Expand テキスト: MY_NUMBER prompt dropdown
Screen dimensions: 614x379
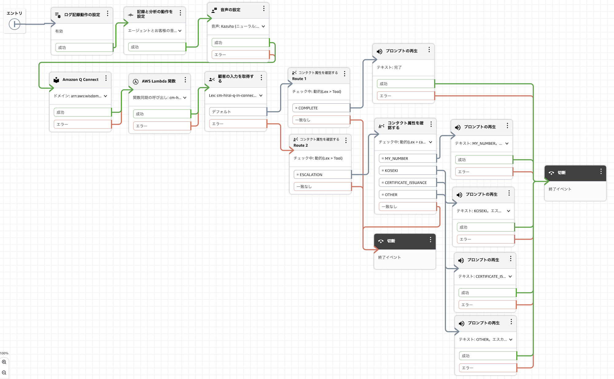click(507, 144)
